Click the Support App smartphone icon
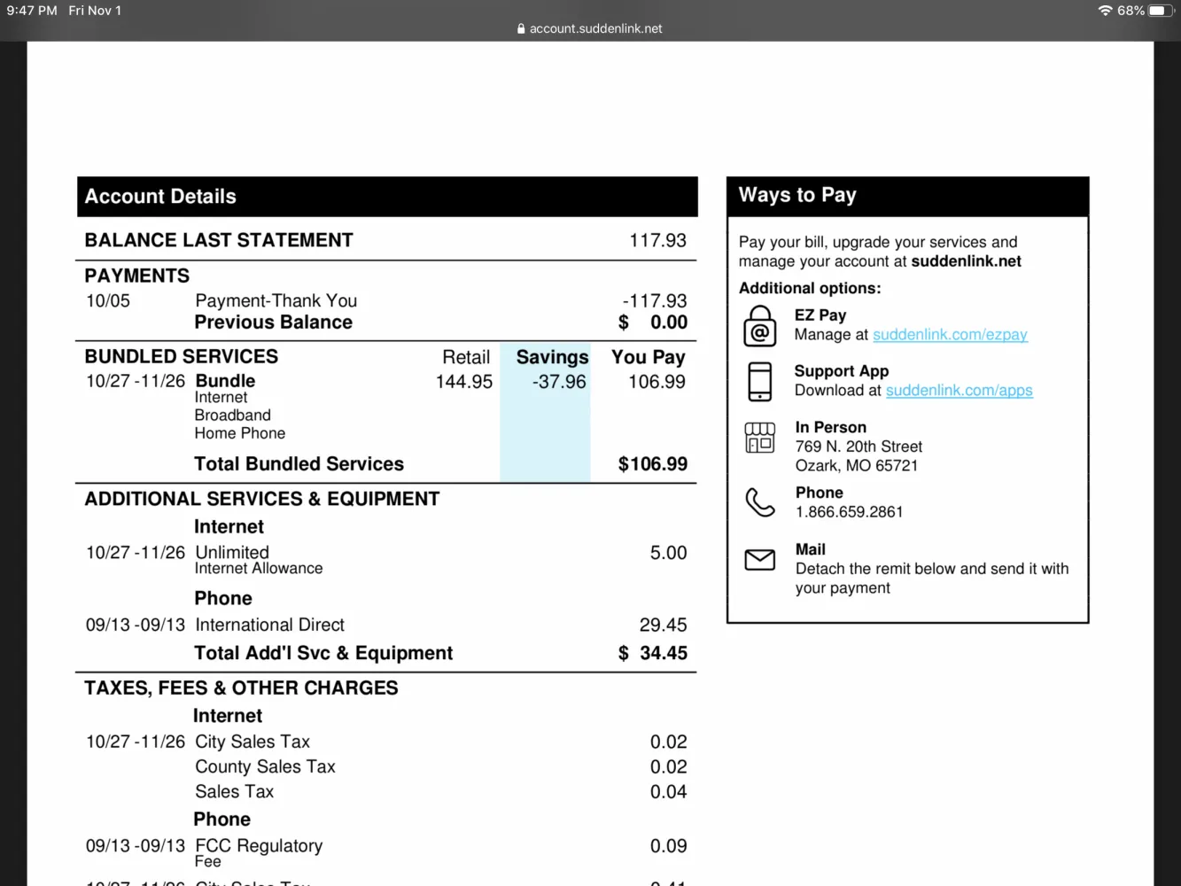This screenshot has height=886, width=1181. click(x=760, y=382)
